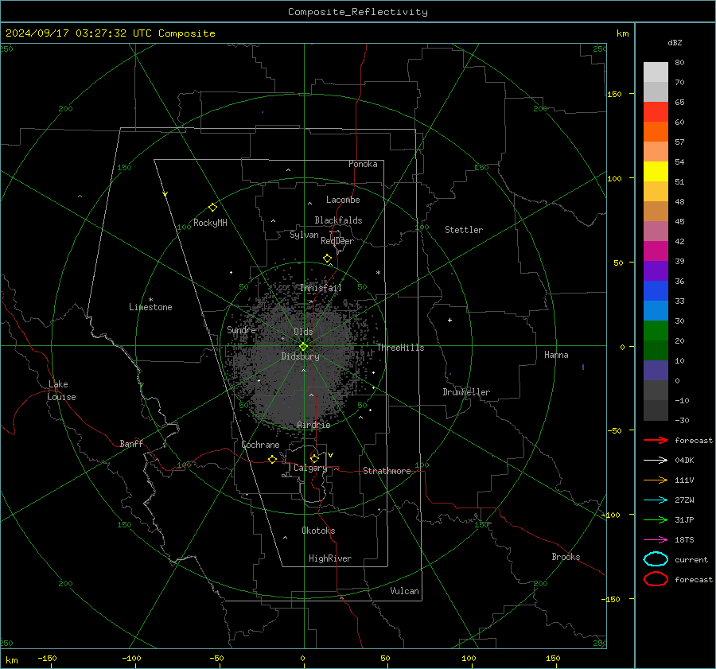Click the Airdrie city label

[x=313, y=425]
